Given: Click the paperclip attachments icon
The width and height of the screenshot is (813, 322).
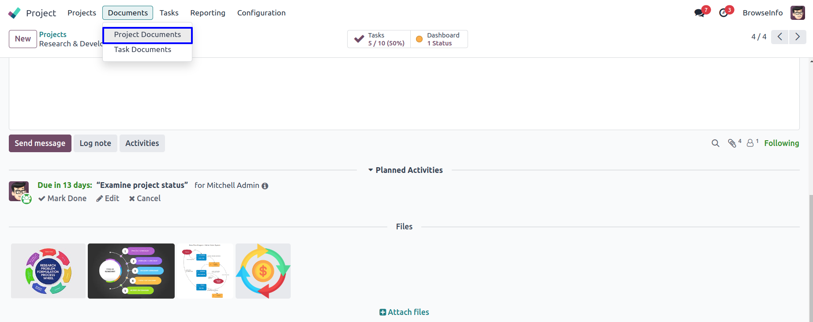Looking at the screenshot, I should point(732,143).
